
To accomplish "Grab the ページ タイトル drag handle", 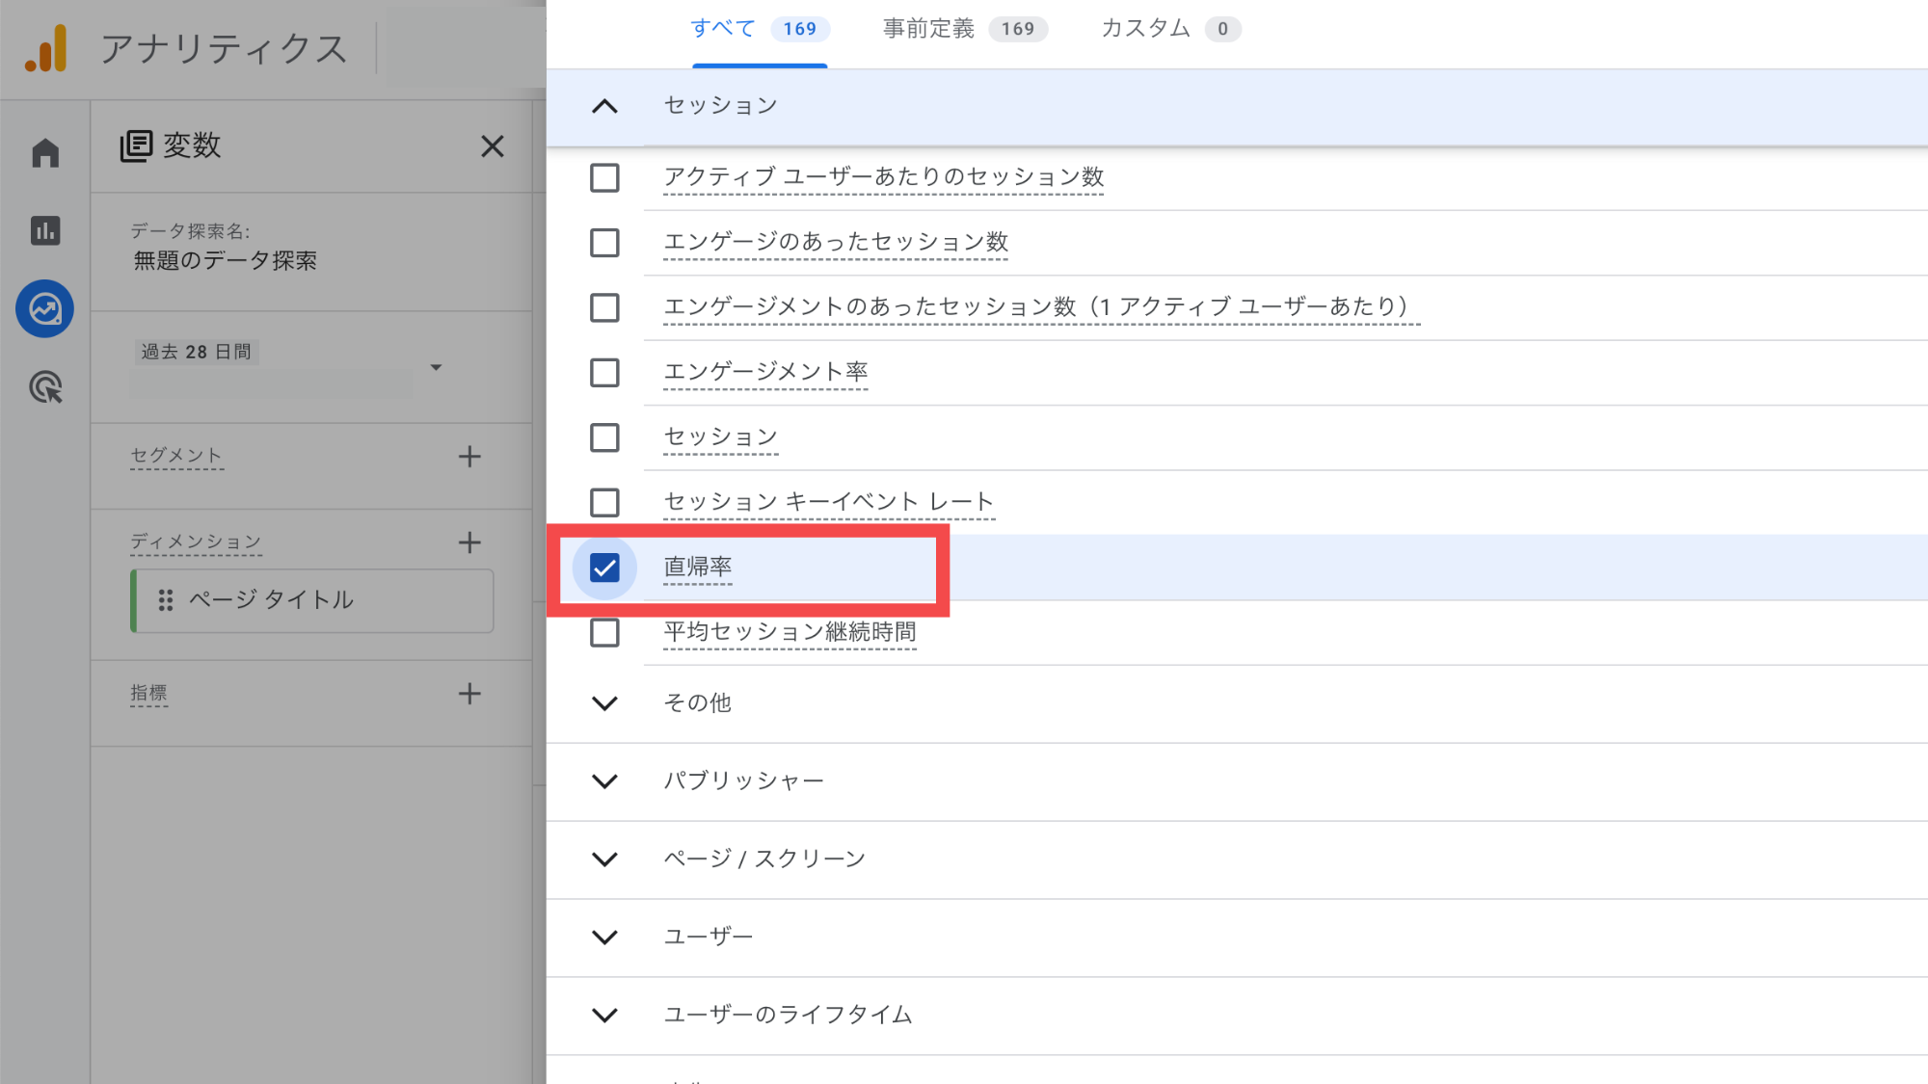I will (166, 600).
